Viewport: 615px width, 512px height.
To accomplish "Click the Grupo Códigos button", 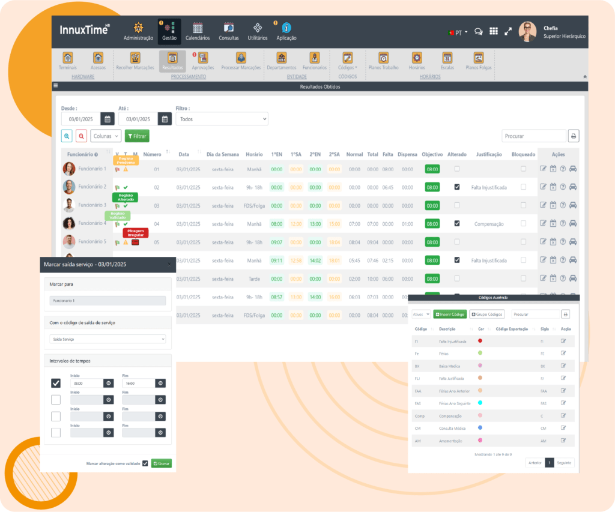I will (x=487, y=314).
